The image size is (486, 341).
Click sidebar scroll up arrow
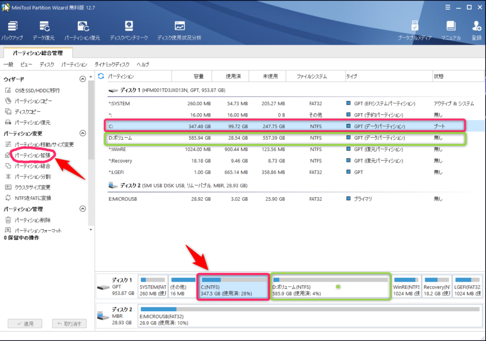coord(90,76)
